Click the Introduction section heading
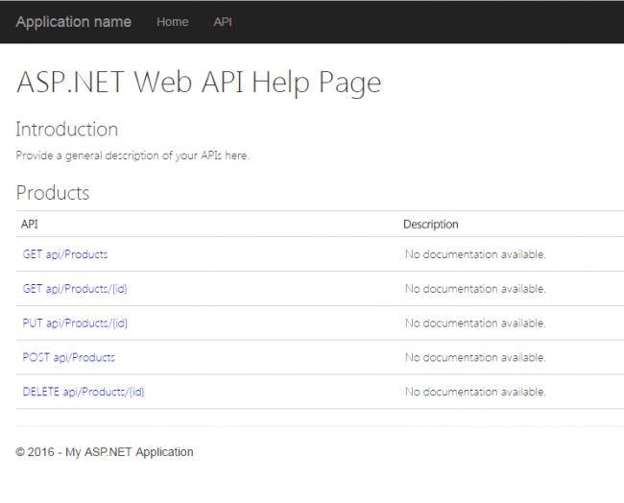Viewport: 624px width, 503px height. pyautogui.click(x=67, y=130)
